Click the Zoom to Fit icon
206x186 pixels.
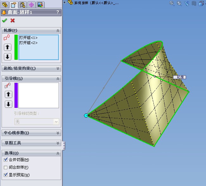(x=172, y=3)
